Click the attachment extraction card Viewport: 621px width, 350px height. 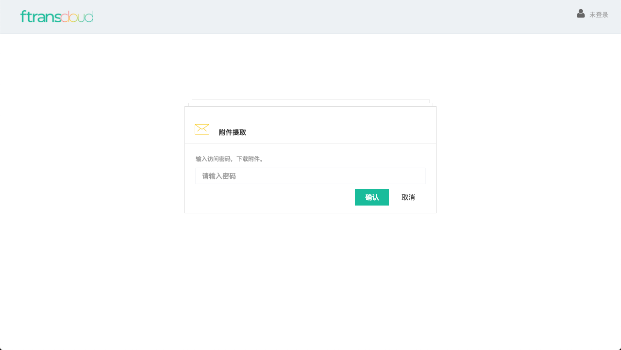click(310, 159)
